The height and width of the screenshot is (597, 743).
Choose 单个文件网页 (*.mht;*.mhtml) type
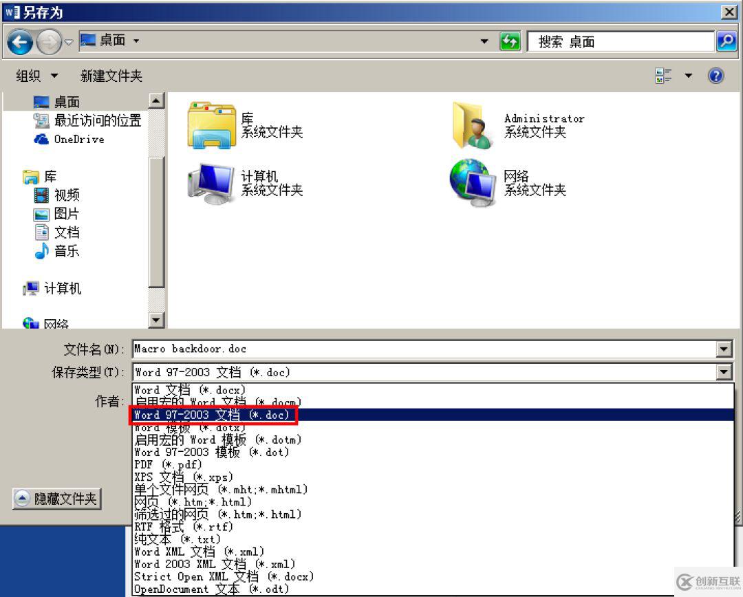(x=433, y=489)
